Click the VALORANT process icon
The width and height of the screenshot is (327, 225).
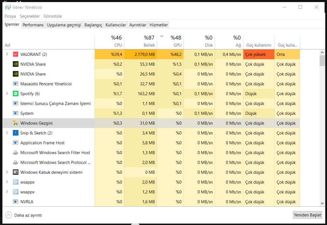click(x=15, y=54)
